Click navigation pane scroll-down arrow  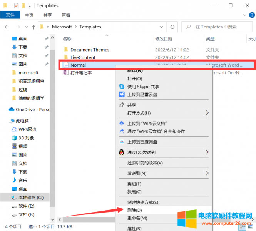click(53, 219)
